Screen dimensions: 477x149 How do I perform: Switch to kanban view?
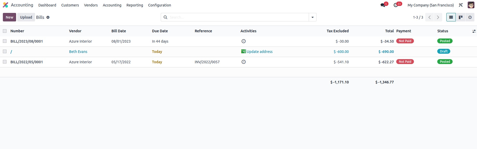(x=461, y=17)
